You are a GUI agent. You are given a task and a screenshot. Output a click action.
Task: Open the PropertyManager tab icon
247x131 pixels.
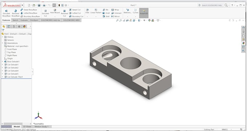9,26
